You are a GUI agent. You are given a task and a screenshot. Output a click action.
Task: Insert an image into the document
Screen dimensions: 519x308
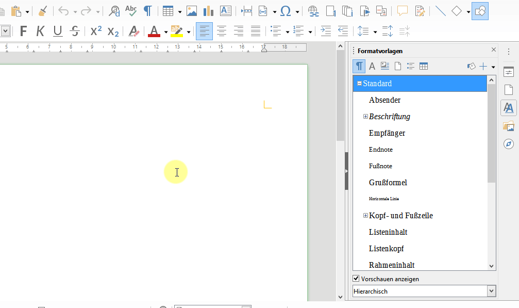(192, 11)
